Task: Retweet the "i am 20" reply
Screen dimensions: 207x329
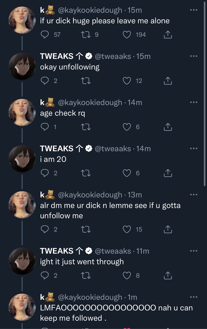Action: pos(86,173)
